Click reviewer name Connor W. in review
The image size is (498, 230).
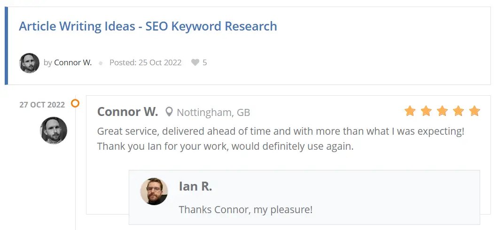coord(127,112)
